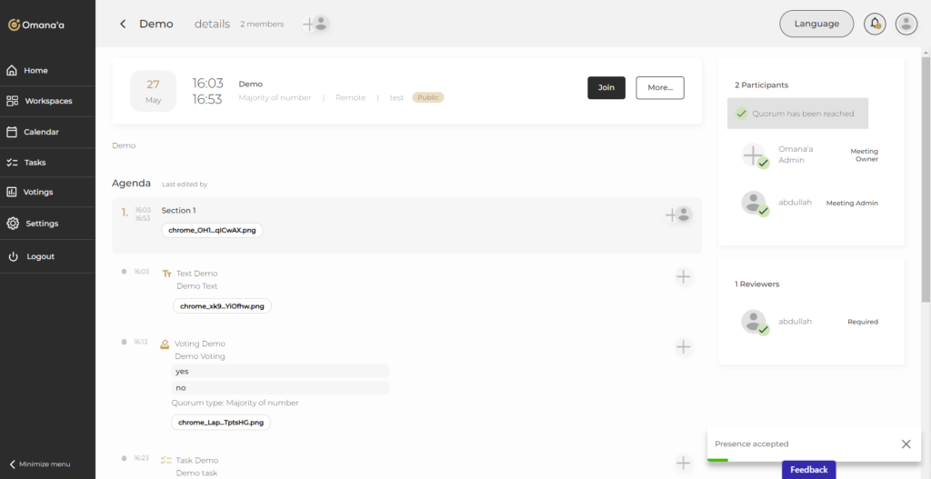The width and height of the screenshot is (931, 479).
Task: Click the back arrow beside Demo title
Action: coord(123,25)
